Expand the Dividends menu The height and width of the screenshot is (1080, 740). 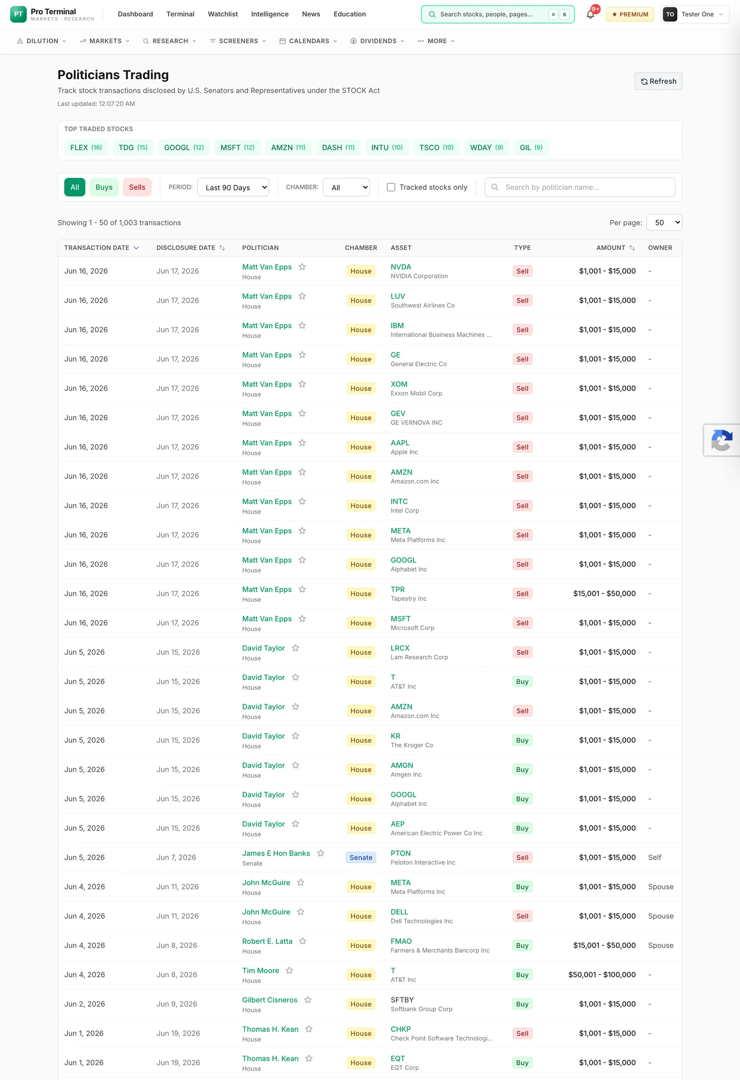pos(377,41)
